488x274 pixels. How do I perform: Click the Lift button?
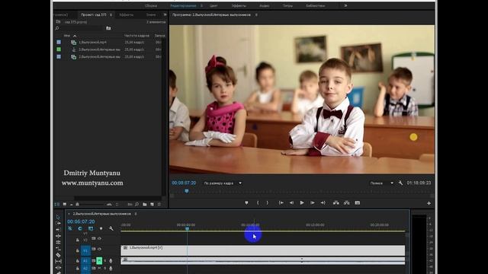tap(336, 203)
